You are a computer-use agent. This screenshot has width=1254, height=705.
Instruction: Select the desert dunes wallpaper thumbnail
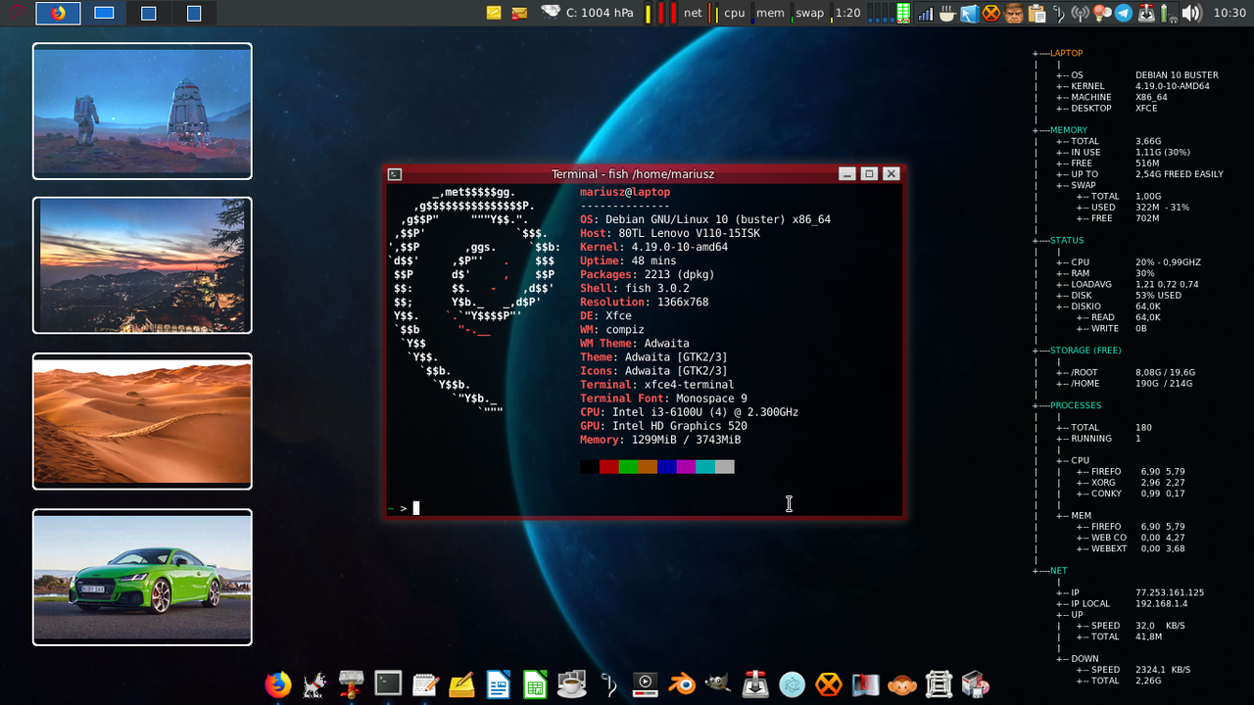click(x=142, y=421)
